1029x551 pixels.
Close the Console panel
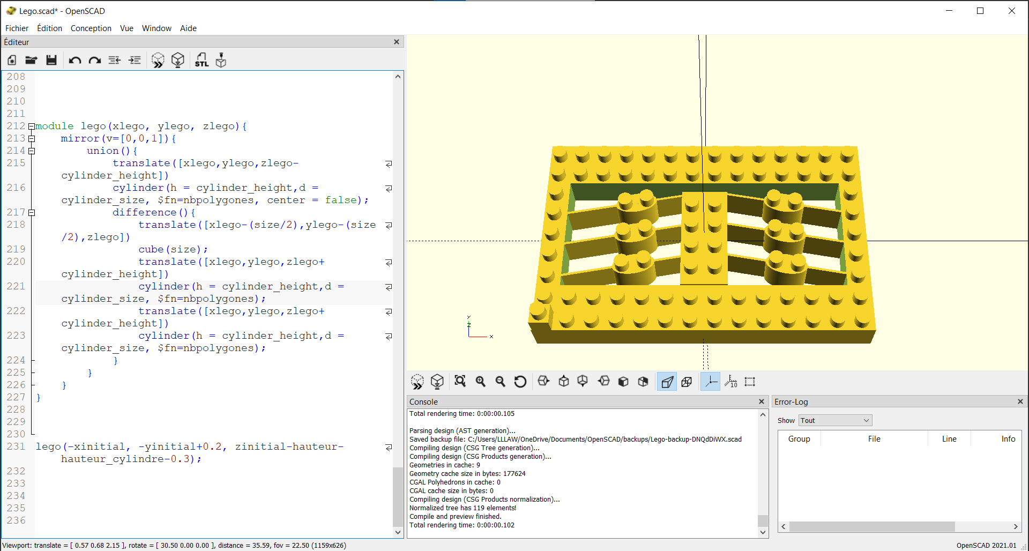[761, 401]
